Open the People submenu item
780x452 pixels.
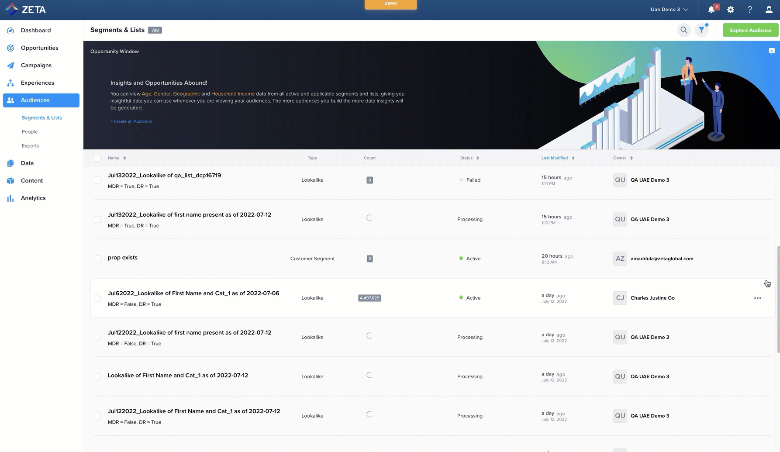30,132
